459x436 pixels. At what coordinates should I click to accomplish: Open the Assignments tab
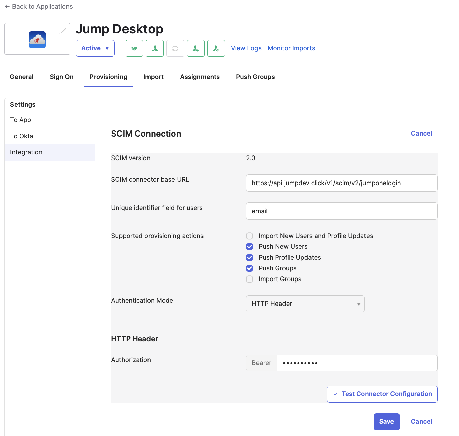tap(200, 77)
